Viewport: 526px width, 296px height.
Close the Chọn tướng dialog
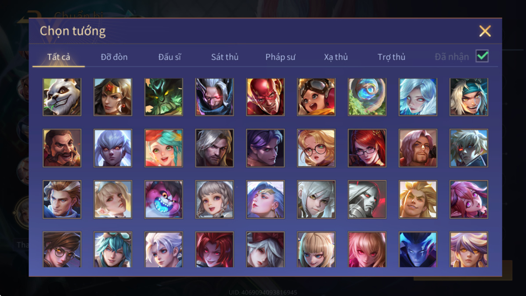pos(485,31)
